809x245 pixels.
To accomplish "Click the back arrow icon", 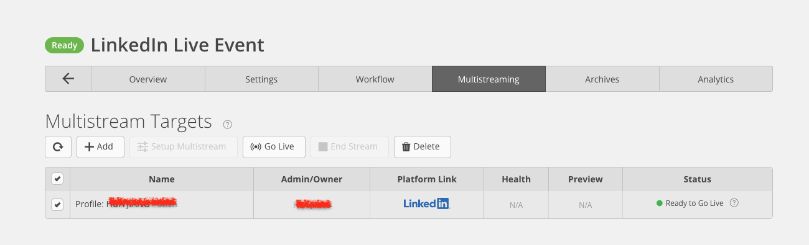I will point(68,79).
